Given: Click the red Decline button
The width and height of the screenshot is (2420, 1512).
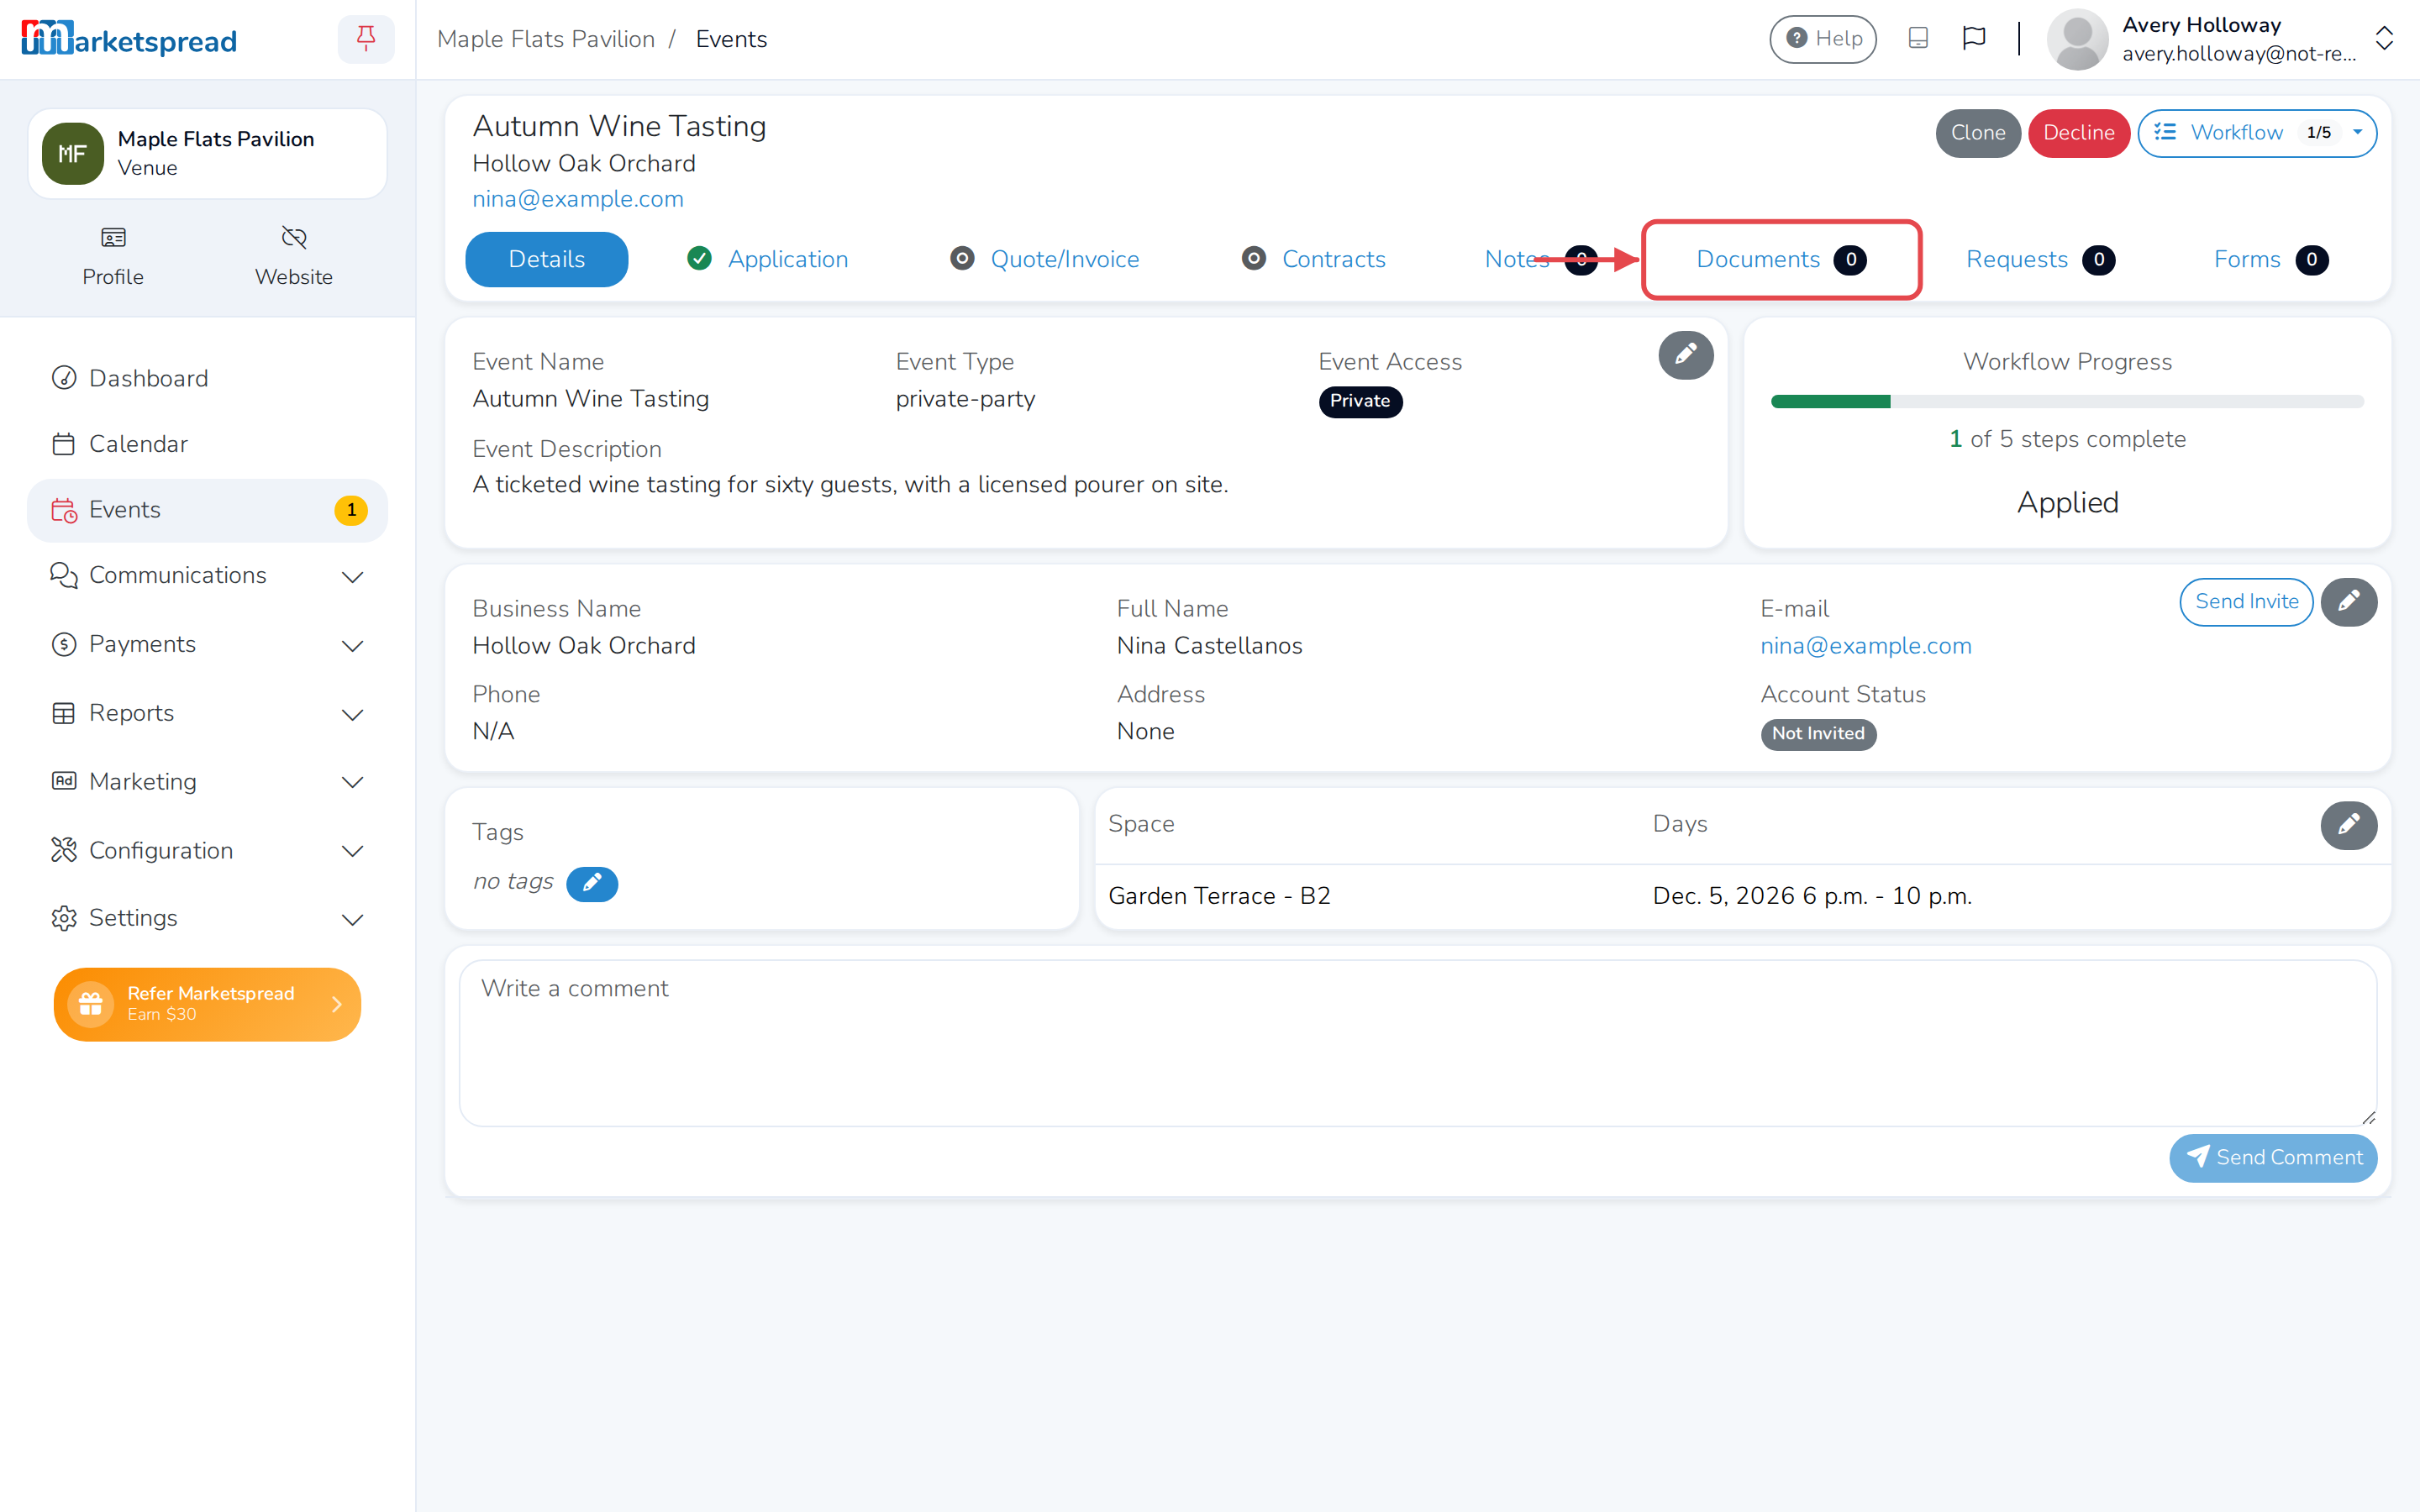Looking at the screenshot, I should coord(2078,133).
